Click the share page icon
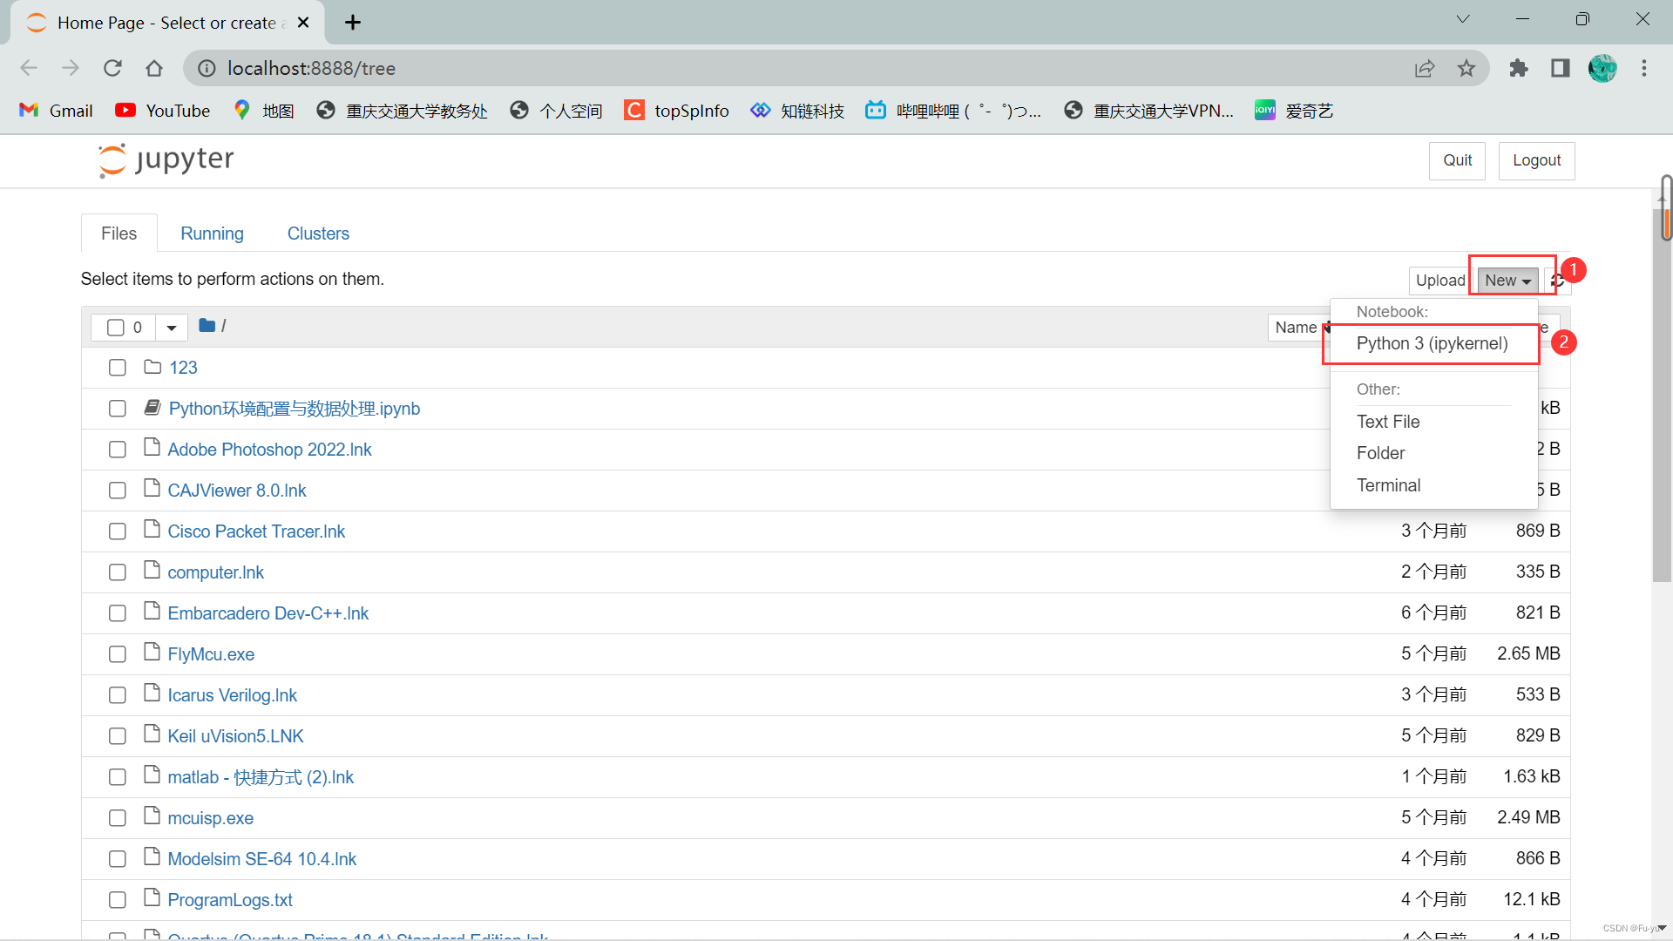 pyautogui.click(x=1425, y=68)
